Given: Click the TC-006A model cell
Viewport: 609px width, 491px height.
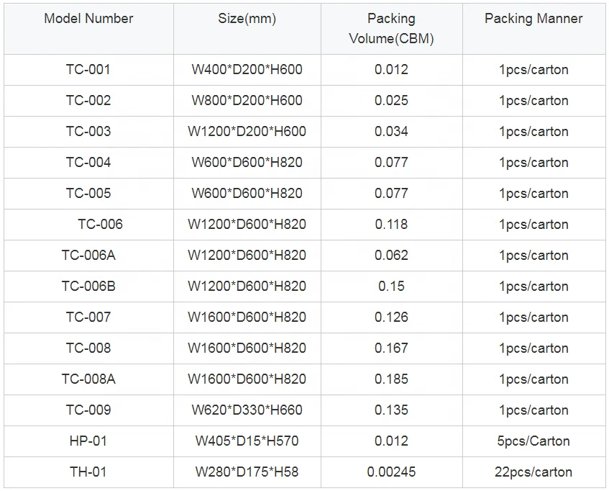Looking at the screenshot, I should click(x=88, y=256).
